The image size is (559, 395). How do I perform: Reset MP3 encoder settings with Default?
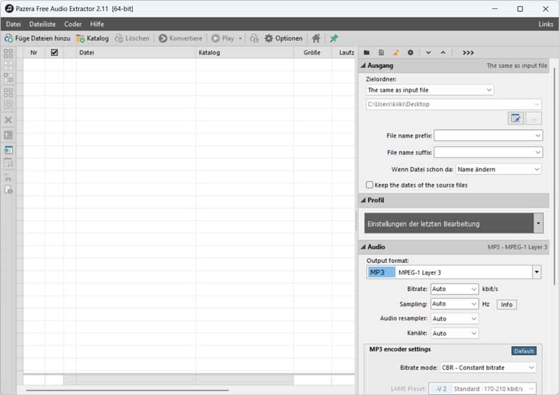pyautogui.click(x=523, y=351)
